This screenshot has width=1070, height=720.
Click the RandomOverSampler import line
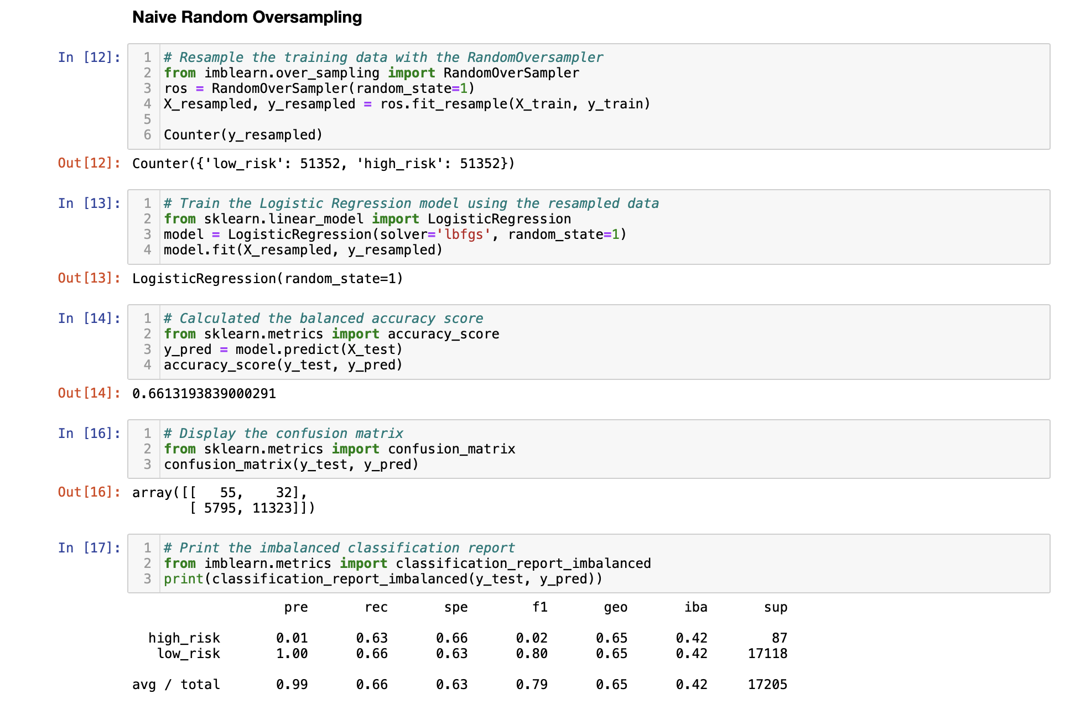[x=371, y=72]
